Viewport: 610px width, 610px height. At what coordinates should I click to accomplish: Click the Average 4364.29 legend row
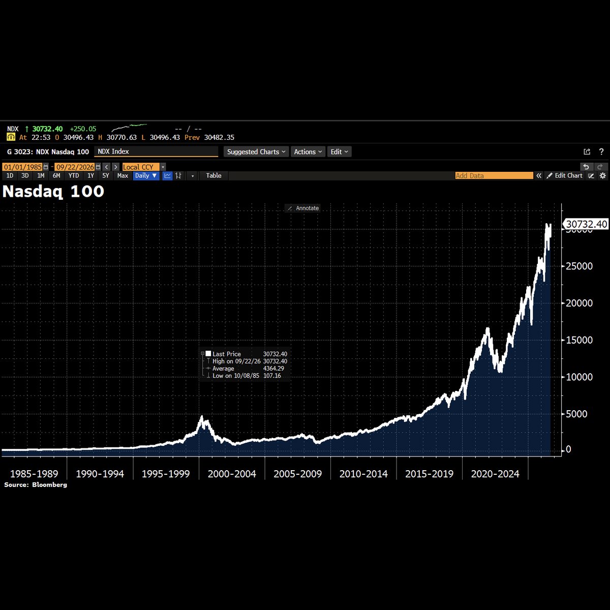[246, 369]
